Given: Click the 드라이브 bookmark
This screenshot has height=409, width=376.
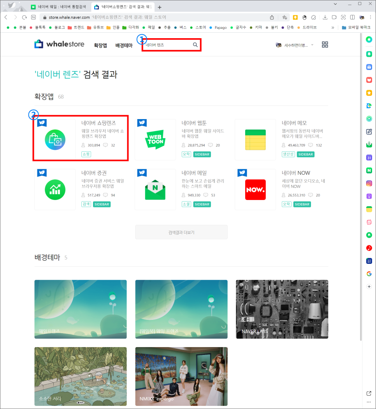Looking at the screenshot, I should pos(307,27).
